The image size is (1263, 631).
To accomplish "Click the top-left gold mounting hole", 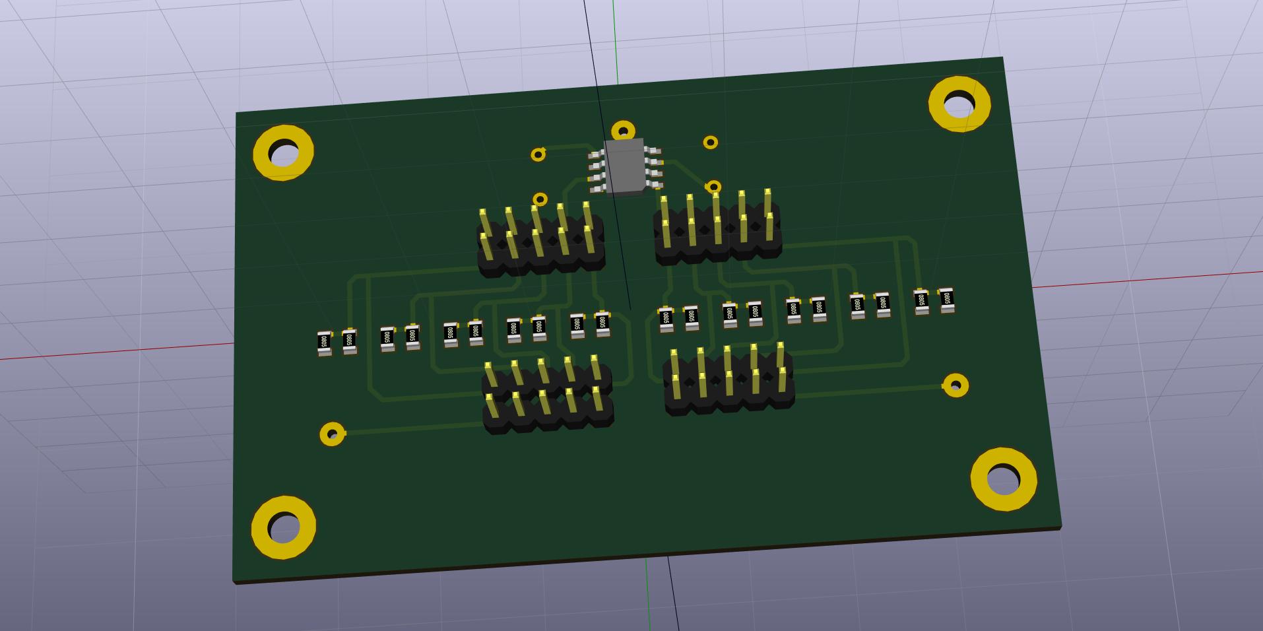I will click(x=284, y=153).
